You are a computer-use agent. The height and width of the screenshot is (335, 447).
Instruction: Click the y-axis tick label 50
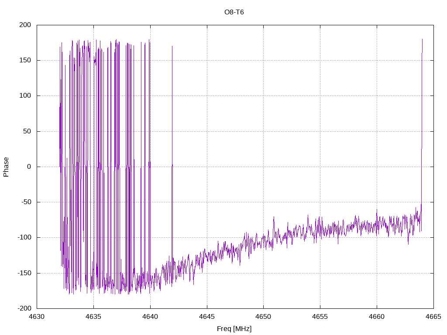click(27, 131)
